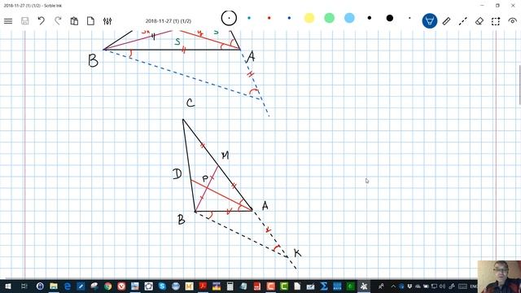Choose the green highlighter swatch

tap(329, 18)
